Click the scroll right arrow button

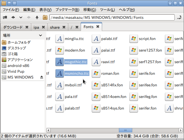(x=181, y=130)
